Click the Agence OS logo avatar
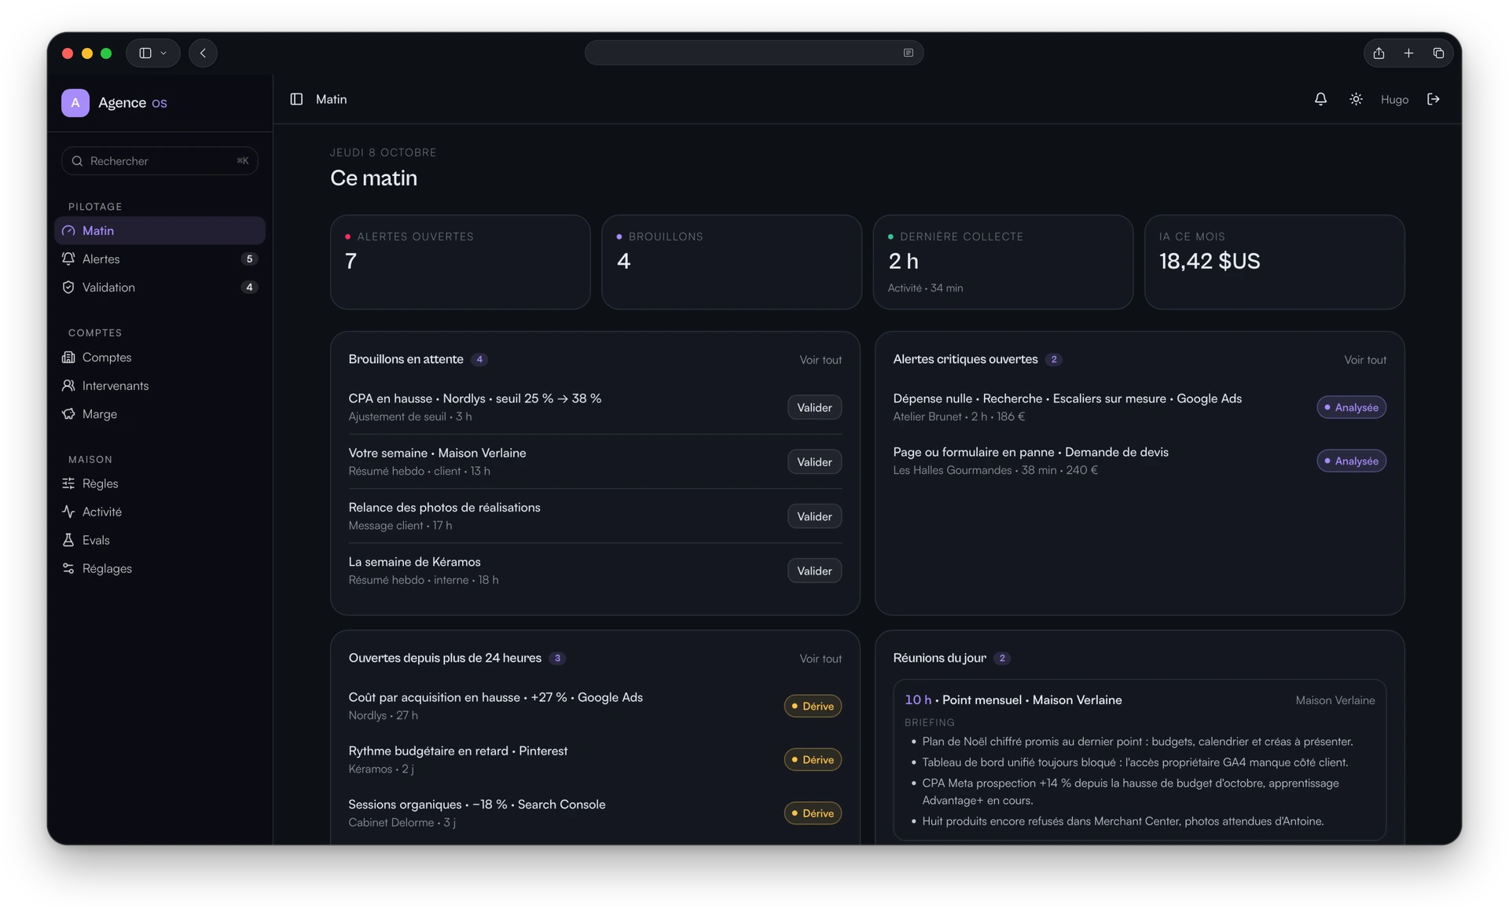Viewport: 1509px width, 907px height. pos(75,103)
